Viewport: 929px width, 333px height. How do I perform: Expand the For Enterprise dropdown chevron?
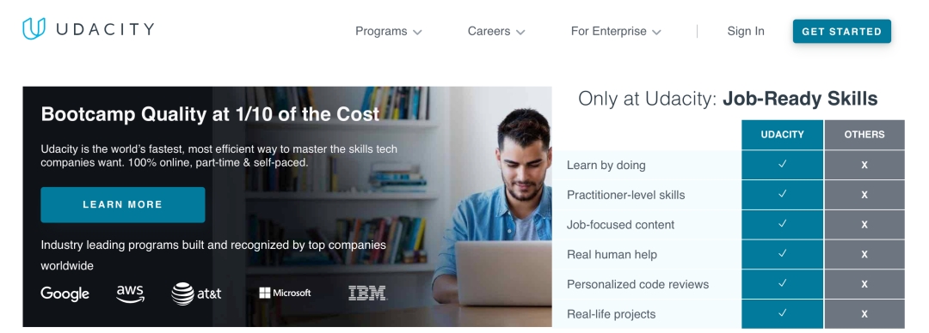tap(656, 32)
